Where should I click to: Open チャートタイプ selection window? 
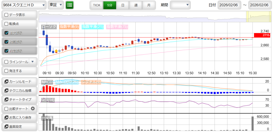(x=19, y=100)
